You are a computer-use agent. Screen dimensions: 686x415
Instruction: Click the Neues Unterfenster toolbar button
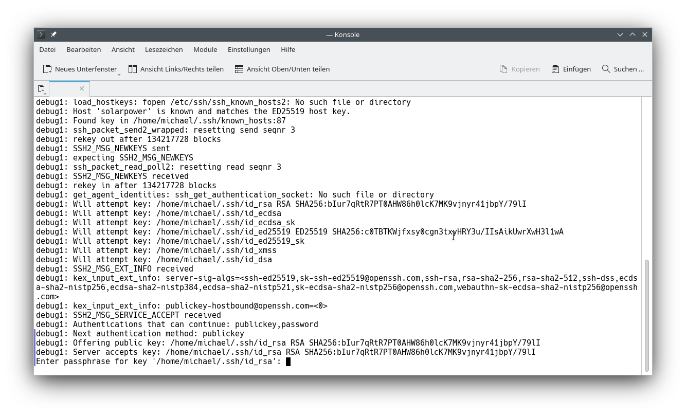click(79, 69)
